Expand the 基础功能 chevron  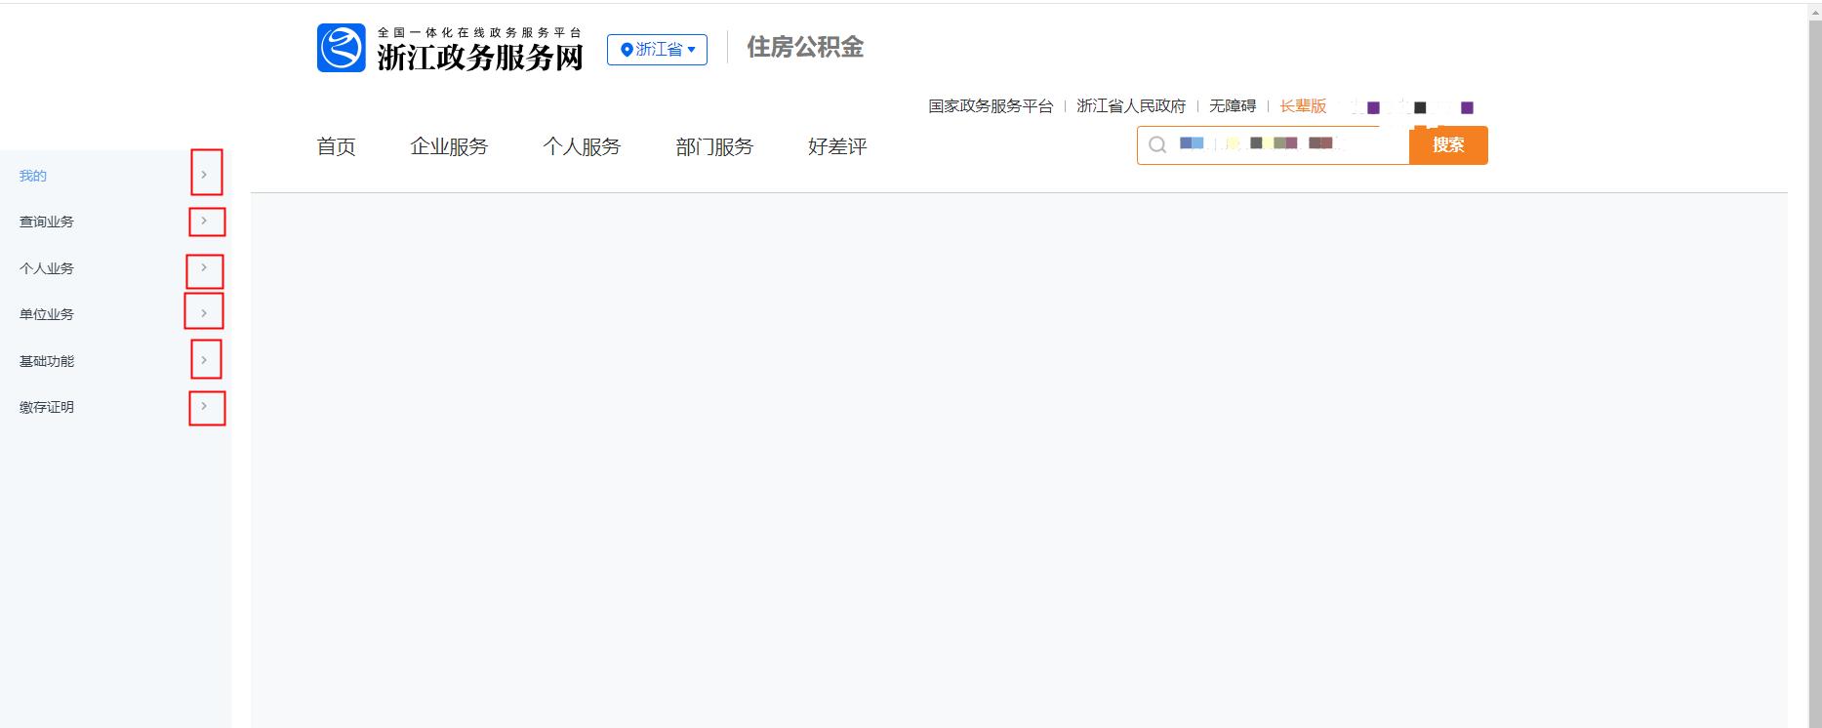[x=204, y=360]
